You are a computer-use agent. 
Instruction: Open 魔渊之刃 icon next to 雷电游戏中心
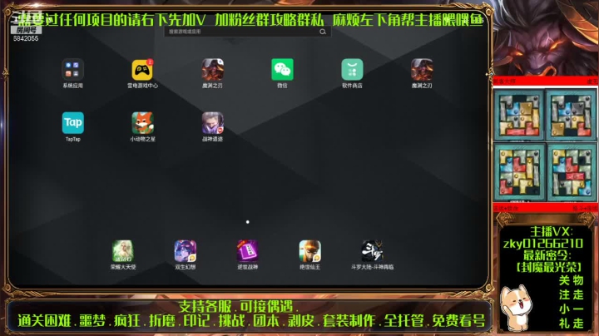212,70
